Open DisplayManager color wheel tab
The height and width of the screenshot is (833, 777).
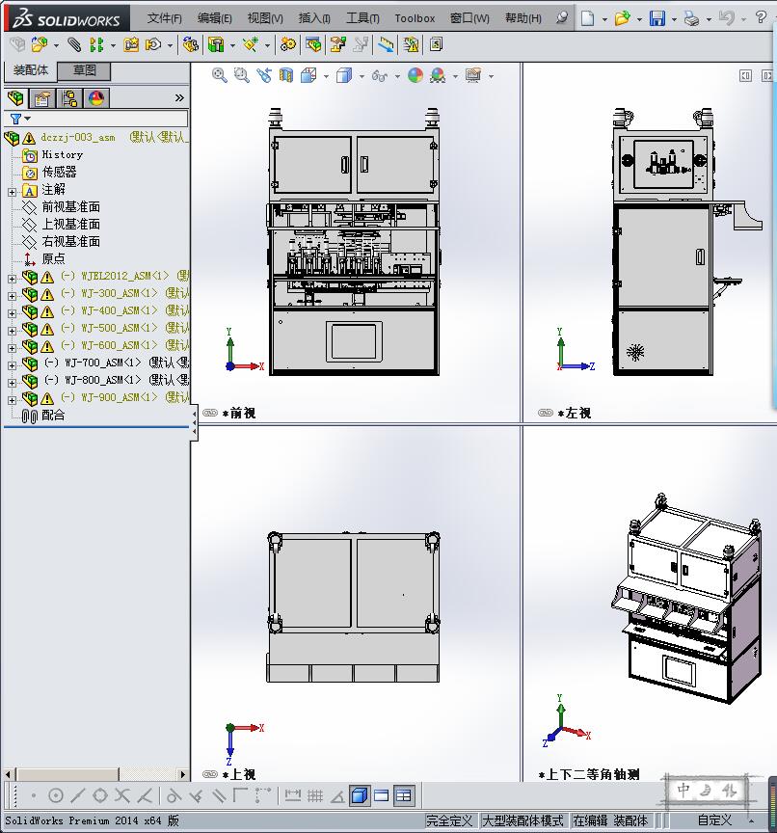[96, 98]
